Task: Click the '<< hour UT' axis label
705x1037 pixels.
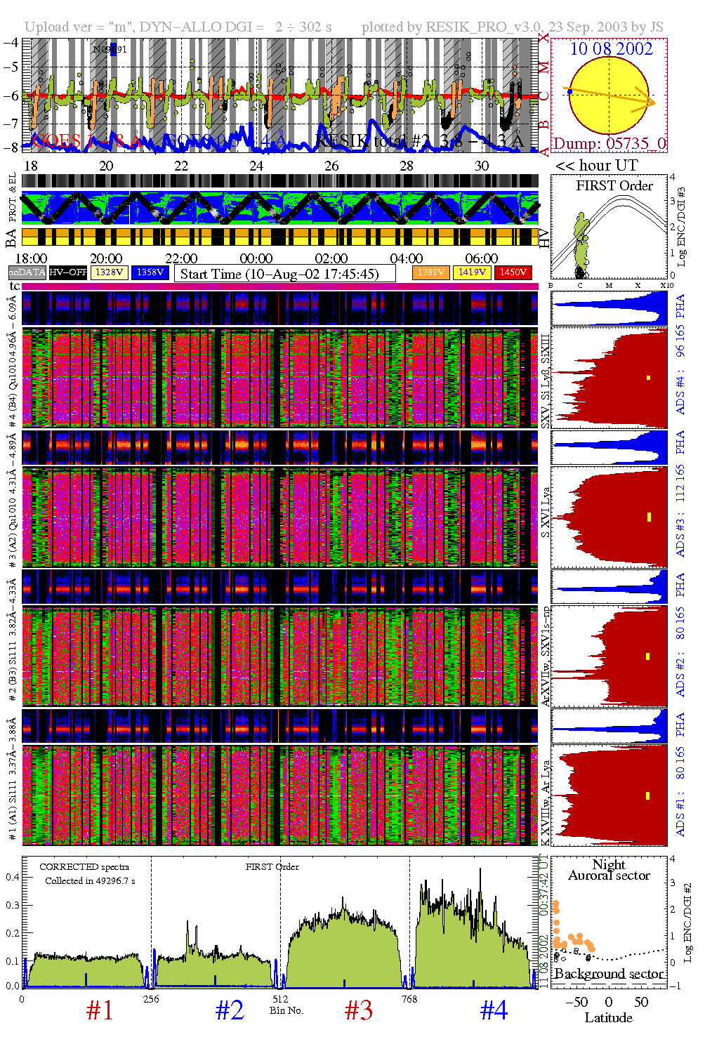Action: click(x=596, y=166)
